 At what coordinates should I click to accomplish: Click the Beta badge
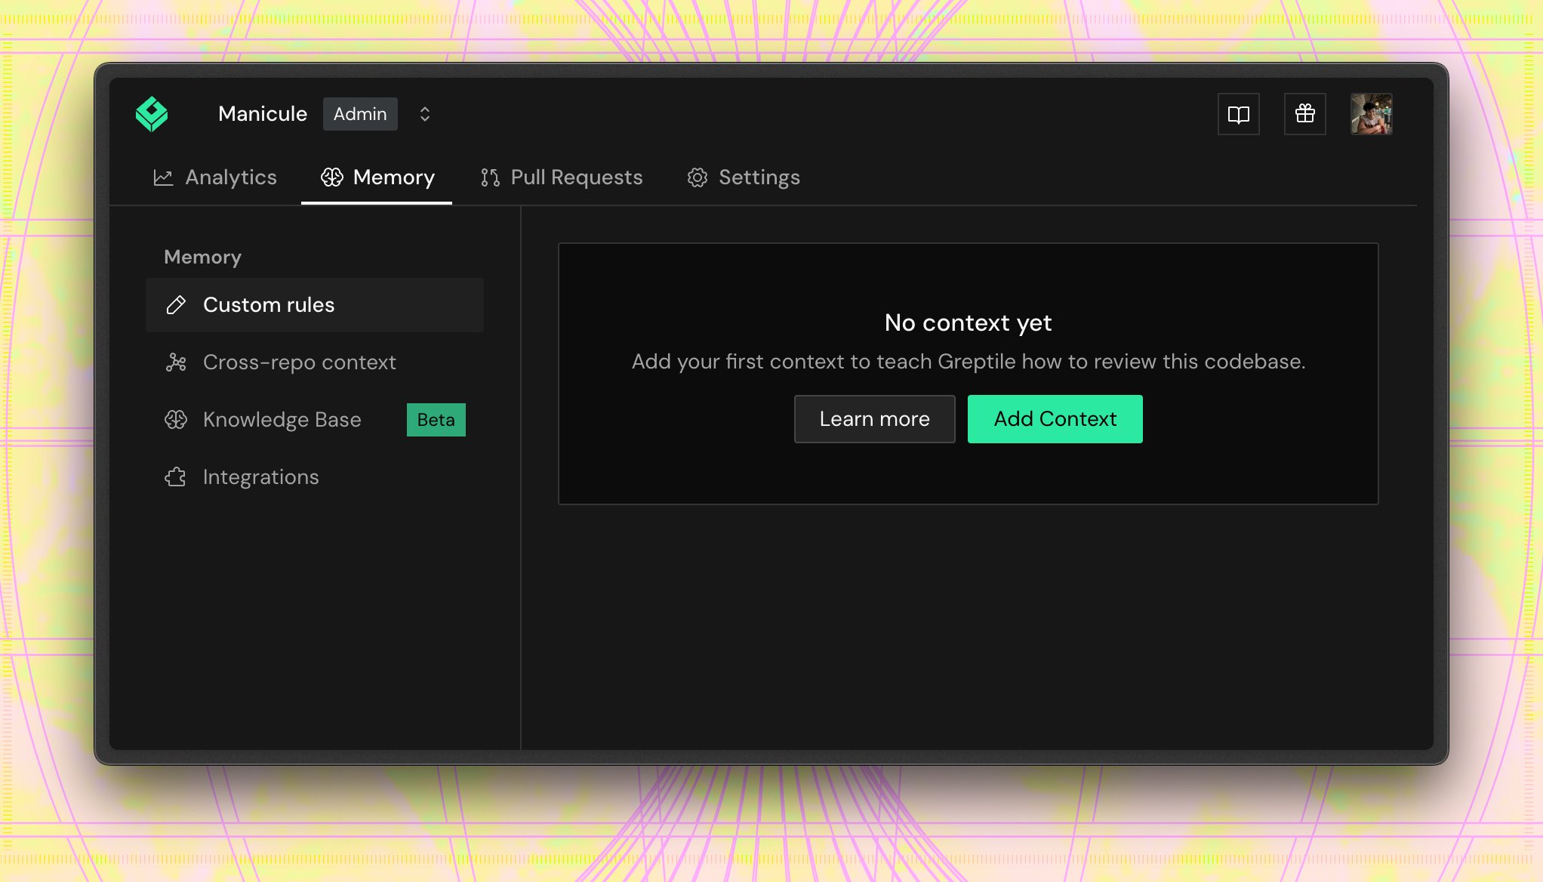point(436,420)
